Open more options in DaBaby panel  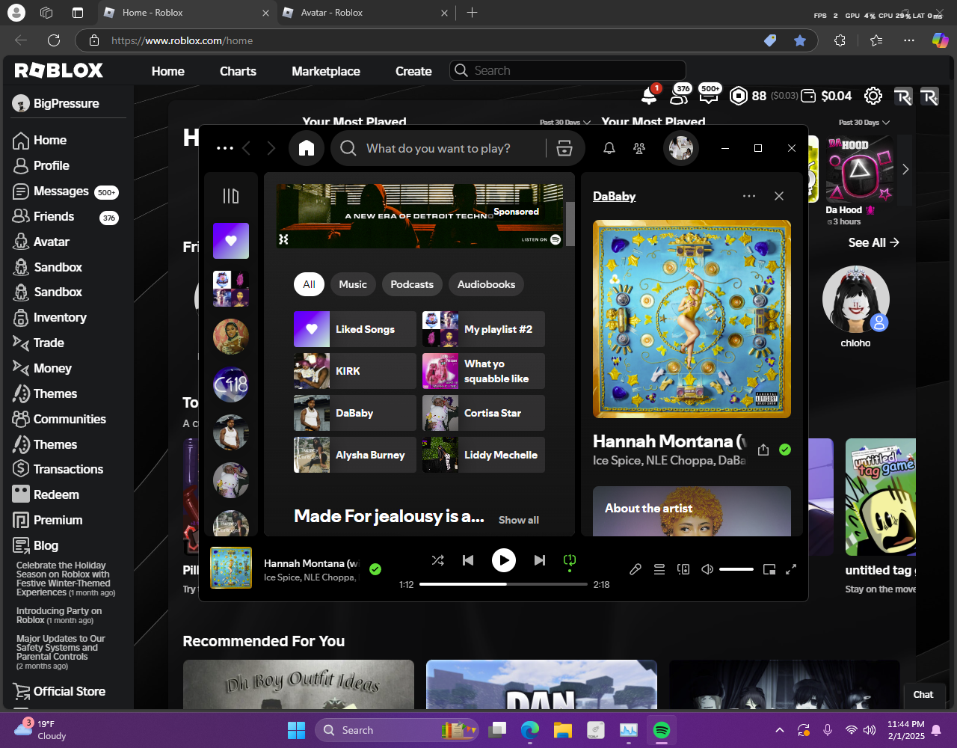tap(749, 196)
